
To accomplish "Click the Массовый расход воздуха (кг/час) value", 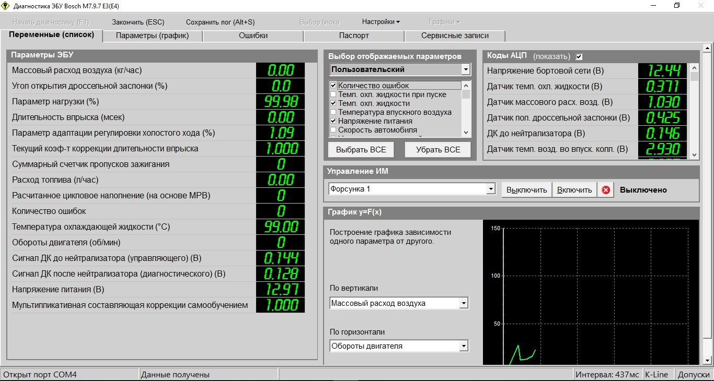I will 281,70.
